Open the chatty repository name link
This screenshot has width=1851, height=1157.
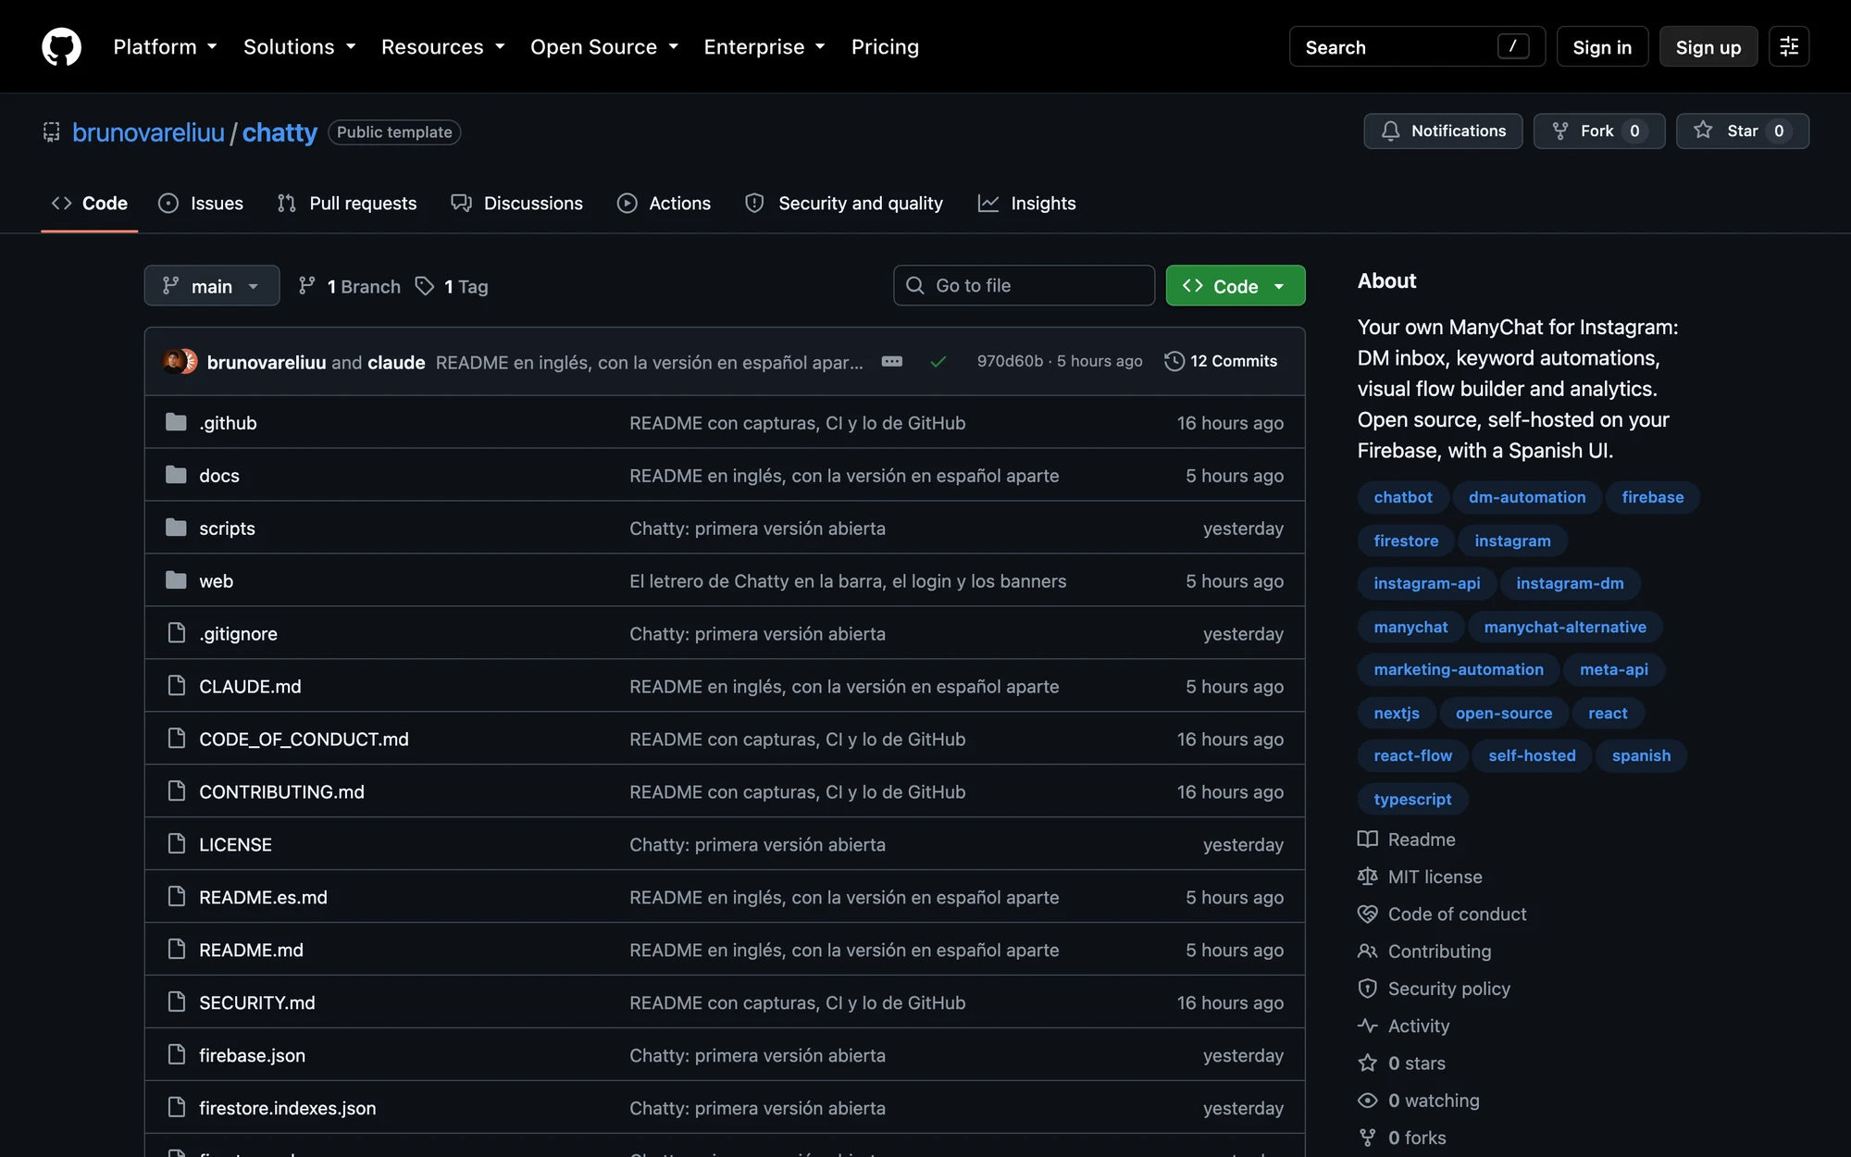(x=280, y=132)
